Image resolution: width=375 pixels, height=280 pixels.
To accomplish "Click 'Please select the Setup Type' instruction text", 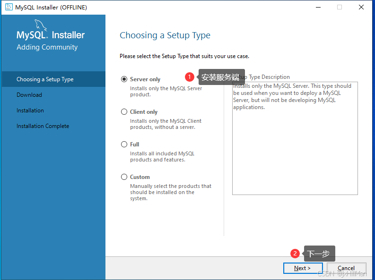I will click(x=184, y=56).
